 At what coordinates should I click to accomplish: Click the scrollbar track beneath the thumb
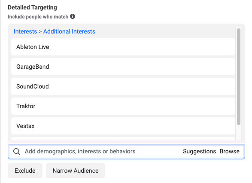[x=239, y=133]
